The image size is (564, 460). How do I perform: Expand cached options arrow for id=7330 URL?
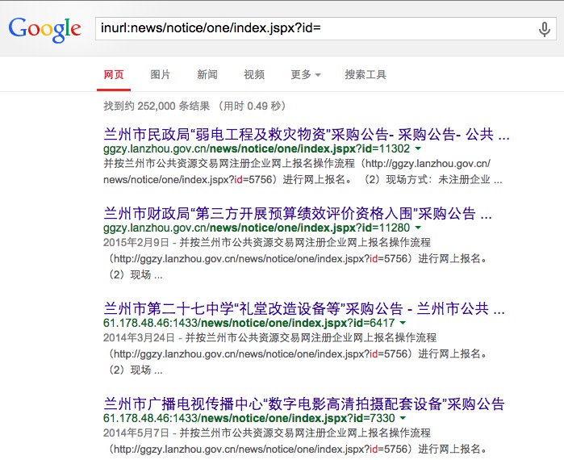(x=403, y=418)
